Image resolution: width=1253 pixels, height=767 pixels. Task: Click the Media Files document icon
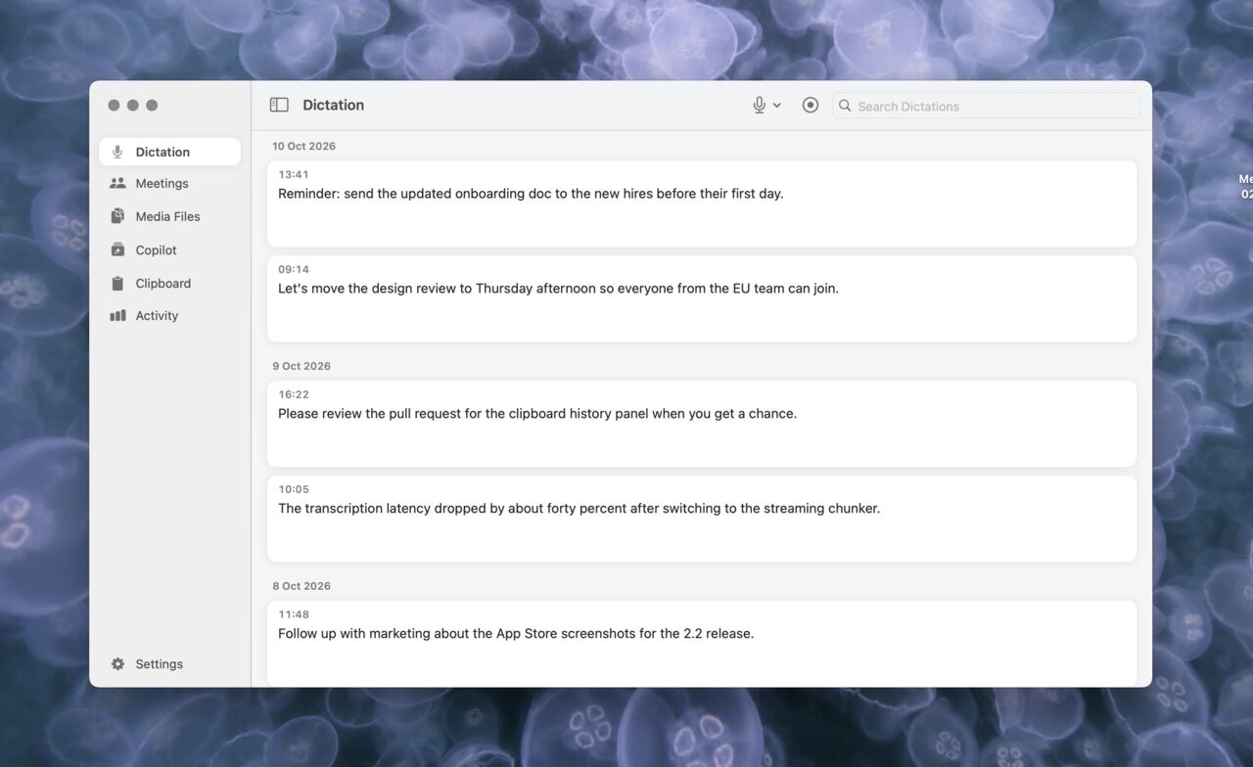point(117,216)
